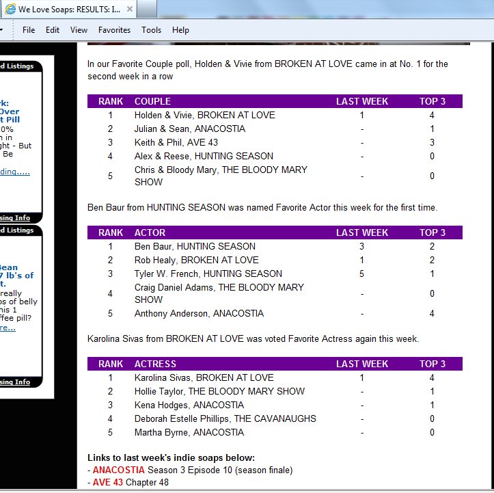The image size is (494, 493).
Task: Open the Tools menu
Action: [x=151, y=30]
